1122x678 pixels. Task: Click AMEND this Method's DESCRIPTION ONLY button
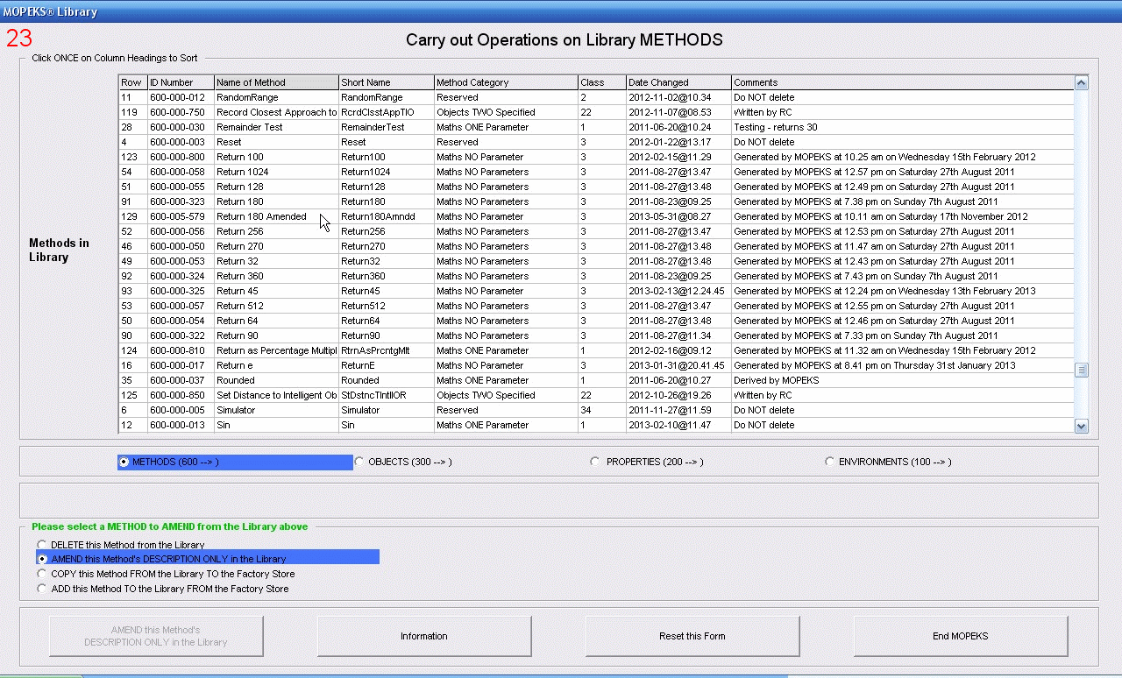156,636
